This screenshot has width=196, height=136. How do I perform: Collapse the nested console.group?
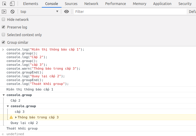click(x=8, y=106)
